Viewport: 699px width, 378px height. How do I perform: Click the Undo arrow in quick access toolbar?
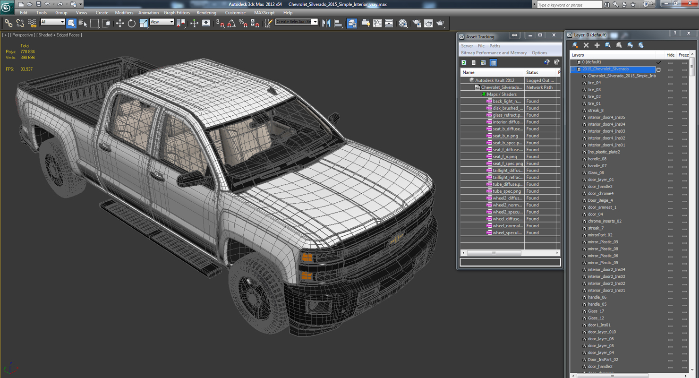[x=47, y=4]
